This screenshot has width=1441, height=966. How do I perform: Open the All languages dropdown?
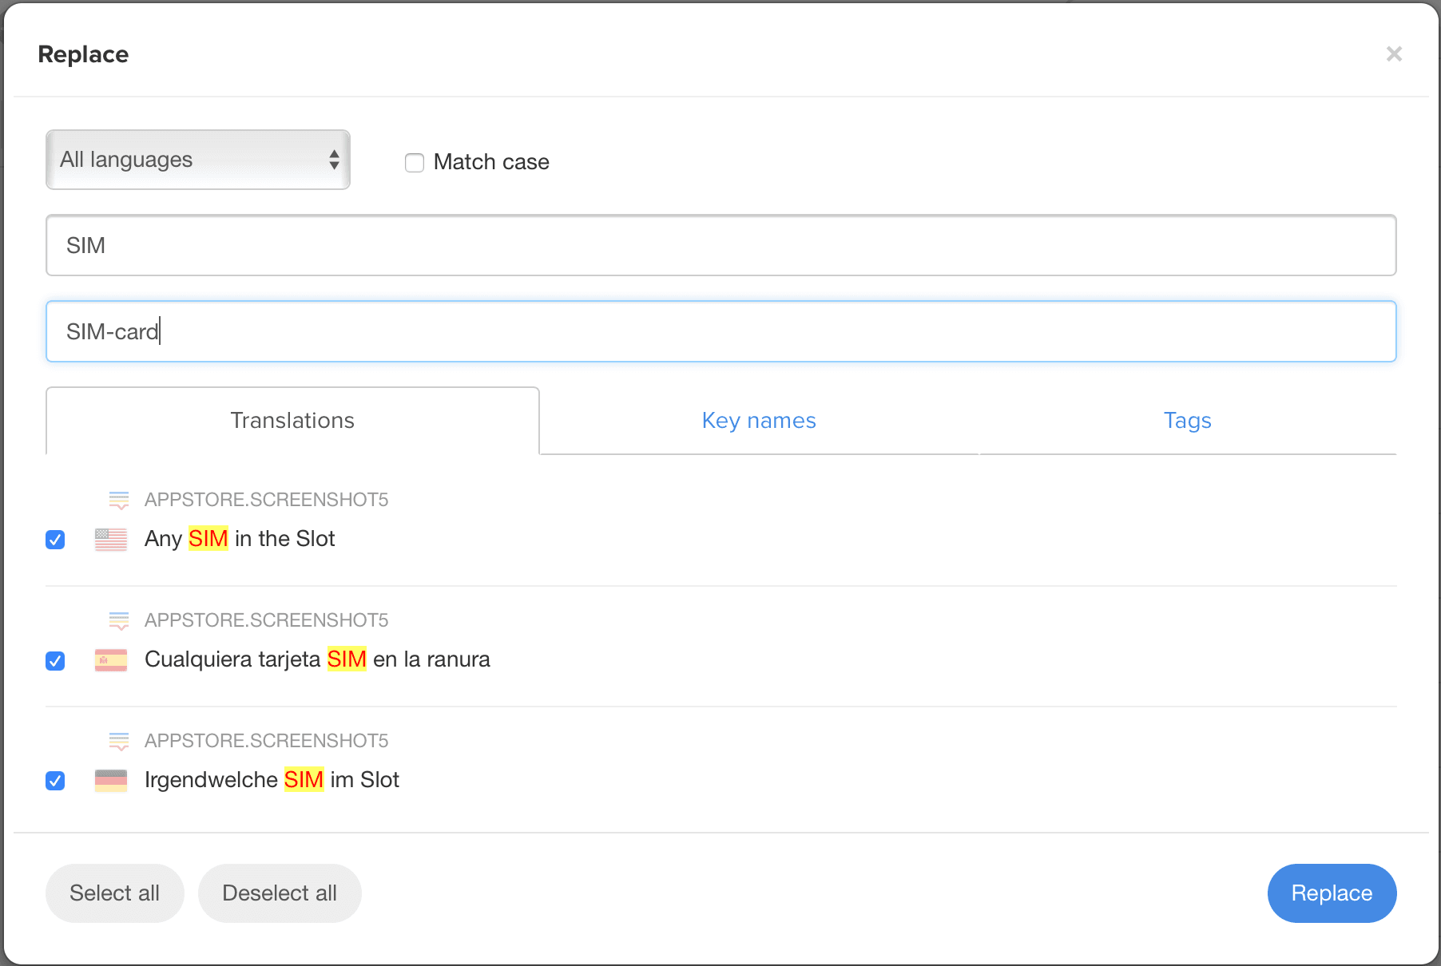coord(198,160)
